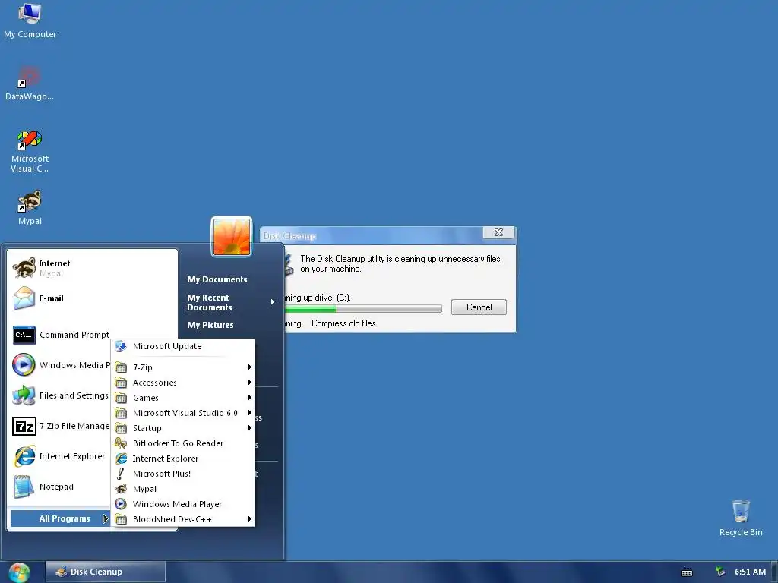The image size is (778, 583).
Task: Click the Files and Settings Transfer icon
Action: [24, 395]
